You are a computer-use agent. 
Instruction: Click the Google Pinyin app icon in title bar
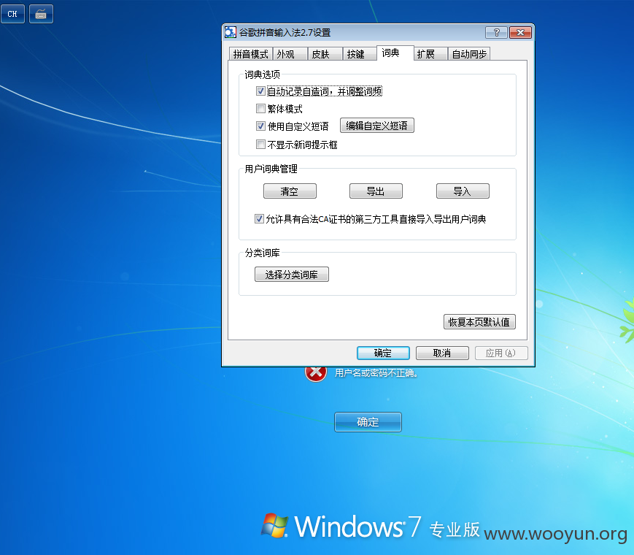231,32
